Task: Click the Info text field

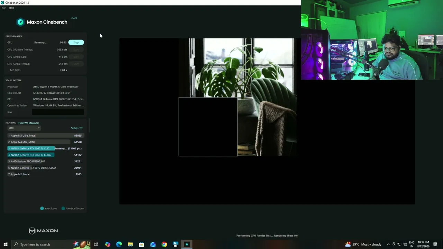Action: 58,112
